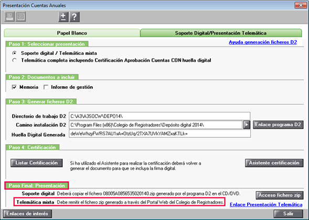Click the Acceso fichero zip button

pos(280,195)
